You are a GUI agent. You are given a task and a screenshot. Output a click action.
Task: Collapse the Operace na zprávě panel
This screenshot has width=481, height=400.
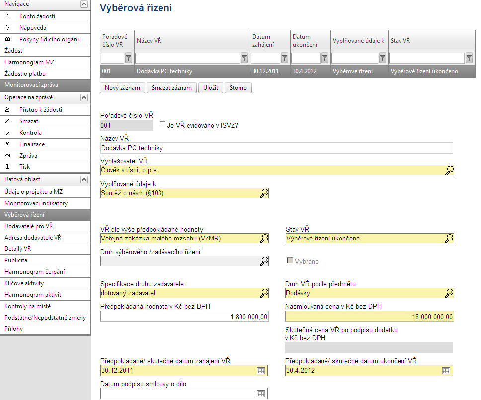[x=84, y=97]
